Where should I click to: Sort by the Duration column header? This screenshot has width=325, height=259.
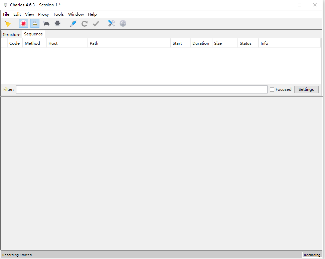(201, 43)
